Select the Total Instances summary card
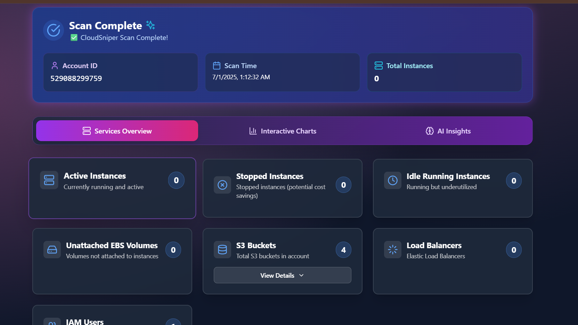 [444, 72]
